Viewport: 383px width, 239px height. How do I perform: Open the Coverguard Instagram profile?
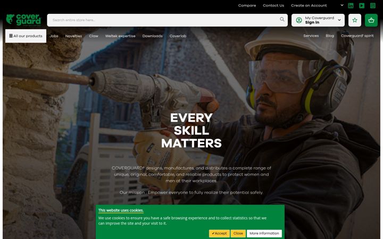[x=372, y=6]
